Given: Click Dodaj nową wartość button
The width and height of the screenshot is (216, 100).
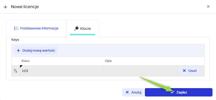Looking at the screenshot, I should 36,51.
